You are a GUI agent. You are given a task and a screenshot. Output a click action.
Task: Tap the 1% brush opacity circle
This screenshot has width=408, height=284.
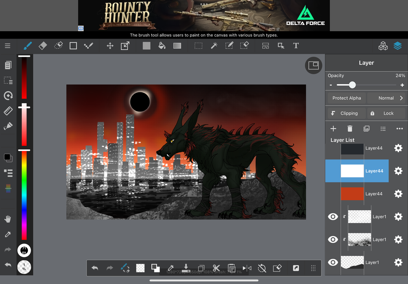point(24,267)
